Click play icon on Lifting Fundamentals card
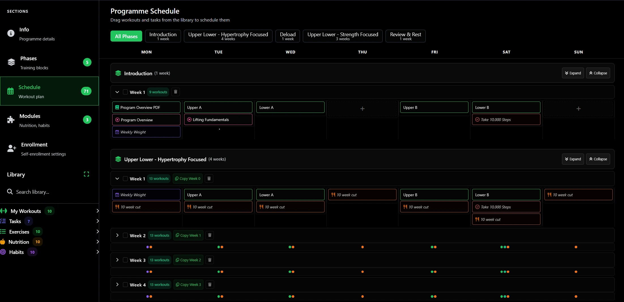 coord(189,120)
